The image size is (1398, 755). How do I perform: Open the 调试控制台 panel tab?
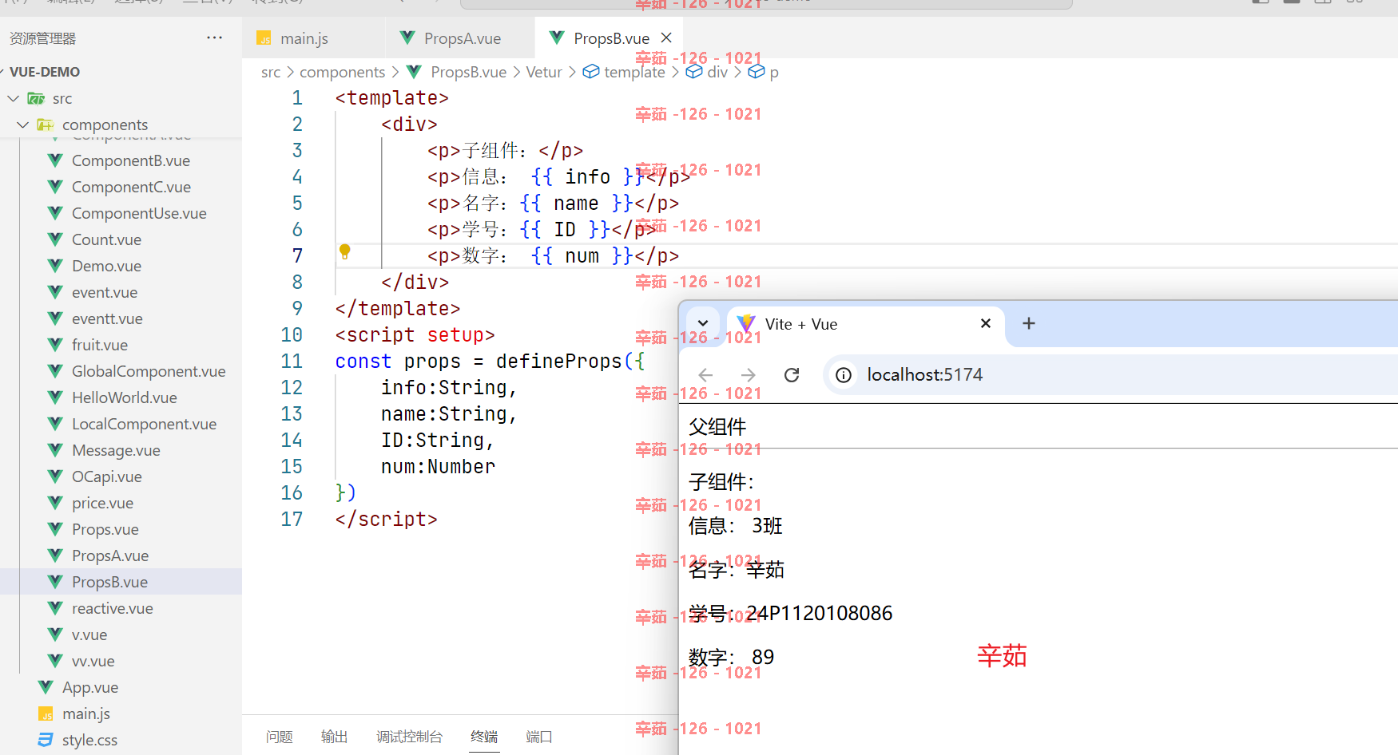(409, 737)
